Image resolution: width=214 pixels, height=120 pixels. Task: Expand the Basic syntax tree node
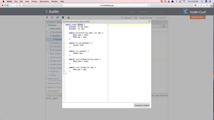pos(48,54)
